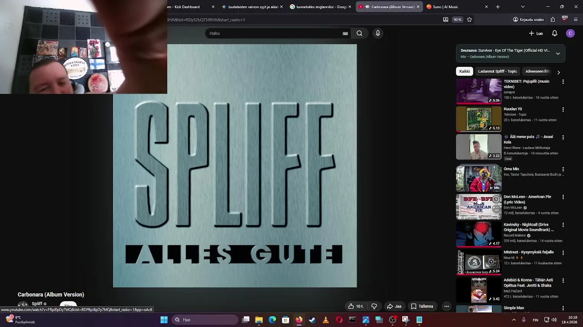Image resolution: width=583 pixels, height=327 pixels.
Task: Open options menu for Adebizi & Konna video
Action: 563,280
